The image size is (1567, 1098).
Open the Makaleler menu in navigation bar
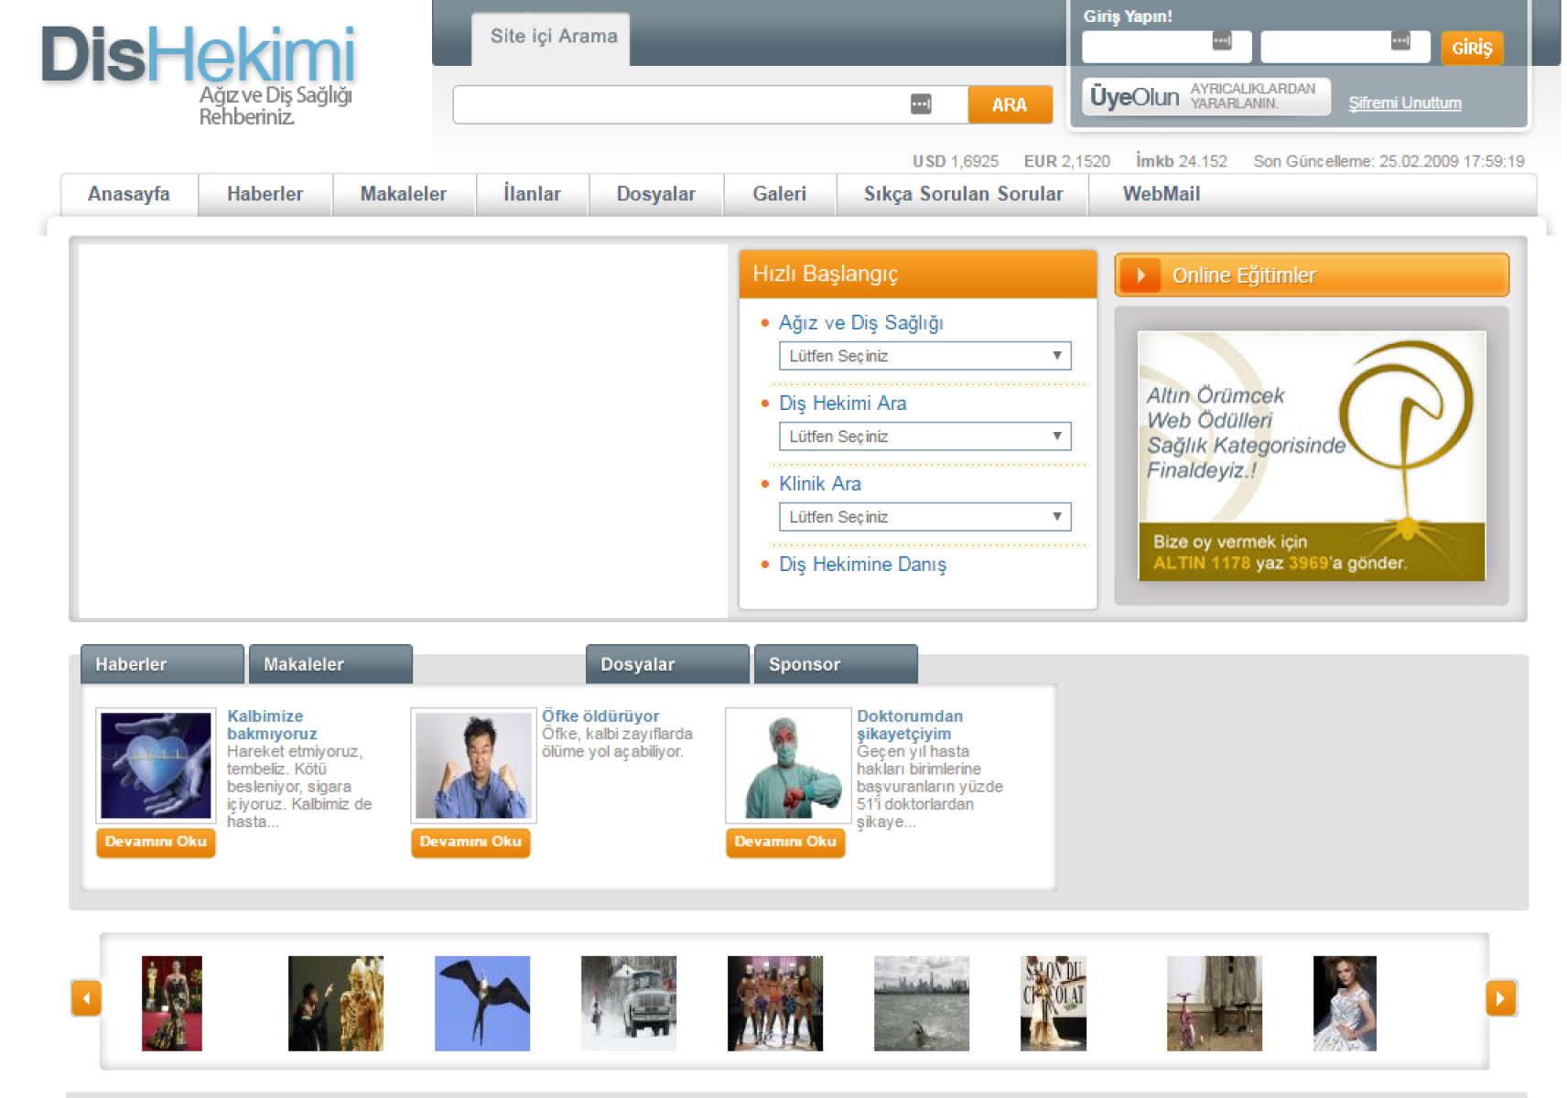[x=403, y=194]
